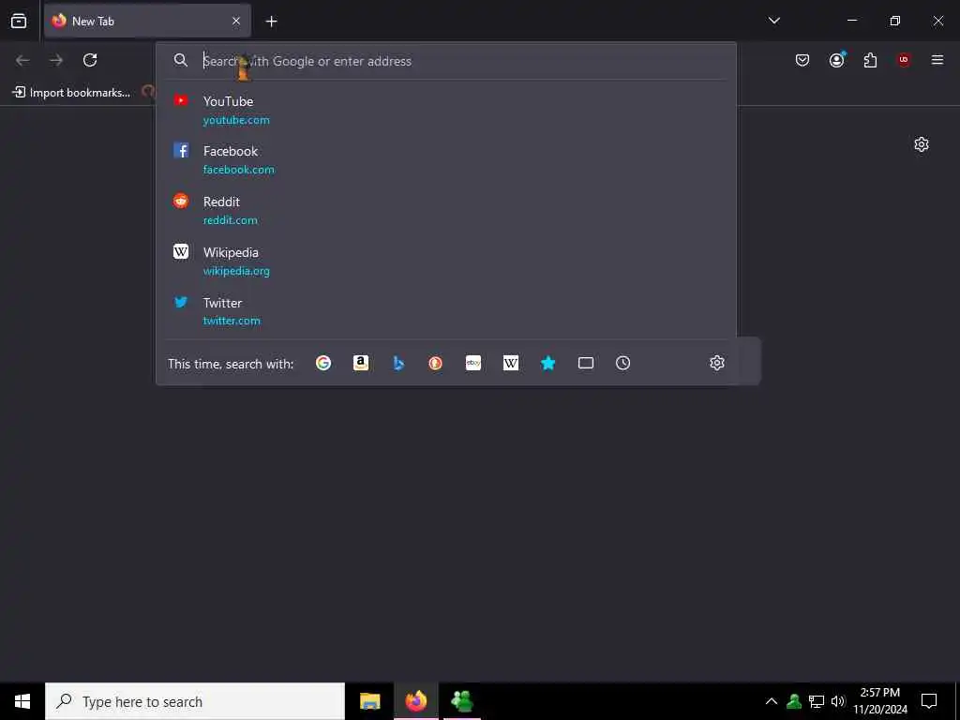Open the Firefox account icon
The image size is (960, 720).
[837, 59]
